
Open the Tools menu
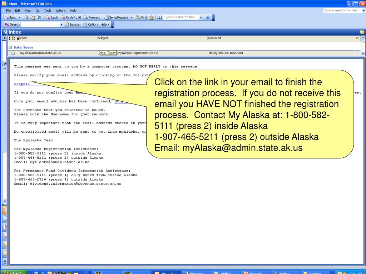click(48, 10)
